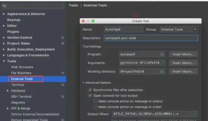Click the project-level icon beside Version Control
This screenshot has height=121, width=208.
point(63,37)
